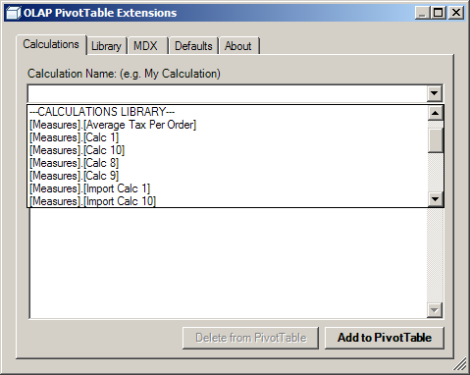Viewport: 470px width, 375px height.
Task: Minimize the OLAP PivotTable Extensions window
Action: (x=423, y=13)
